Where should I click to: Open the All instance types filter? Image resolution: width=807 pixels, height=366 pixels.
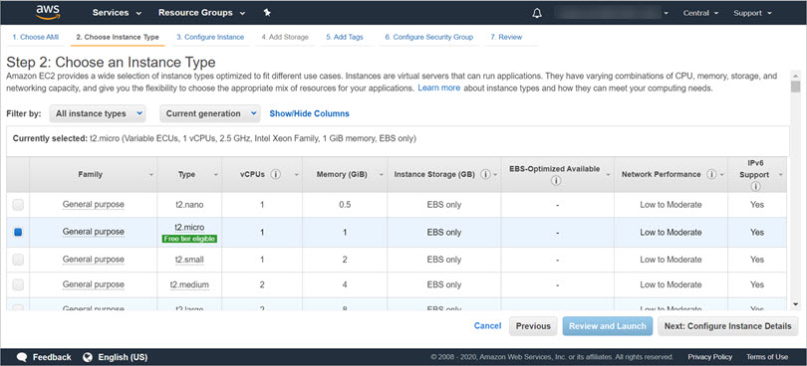coord(98,113)
